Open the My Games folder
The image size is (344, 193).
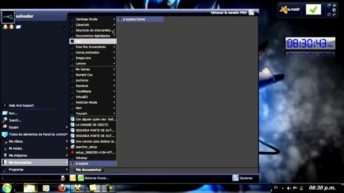[x=93, y=69]
